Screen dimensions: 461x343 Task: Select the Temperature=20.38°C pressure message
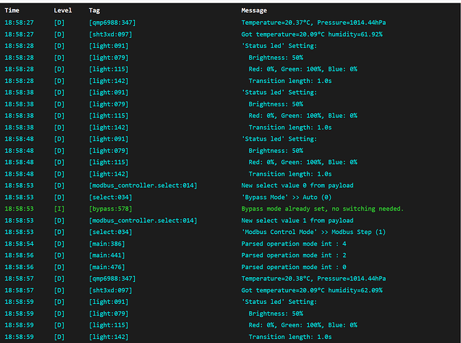click(x=313, y=279)
